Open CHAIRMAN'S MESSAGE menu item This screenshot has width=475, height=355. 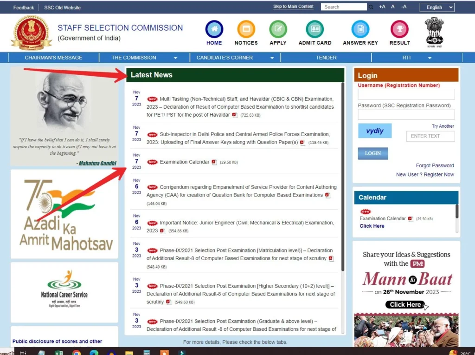point(54,58)
